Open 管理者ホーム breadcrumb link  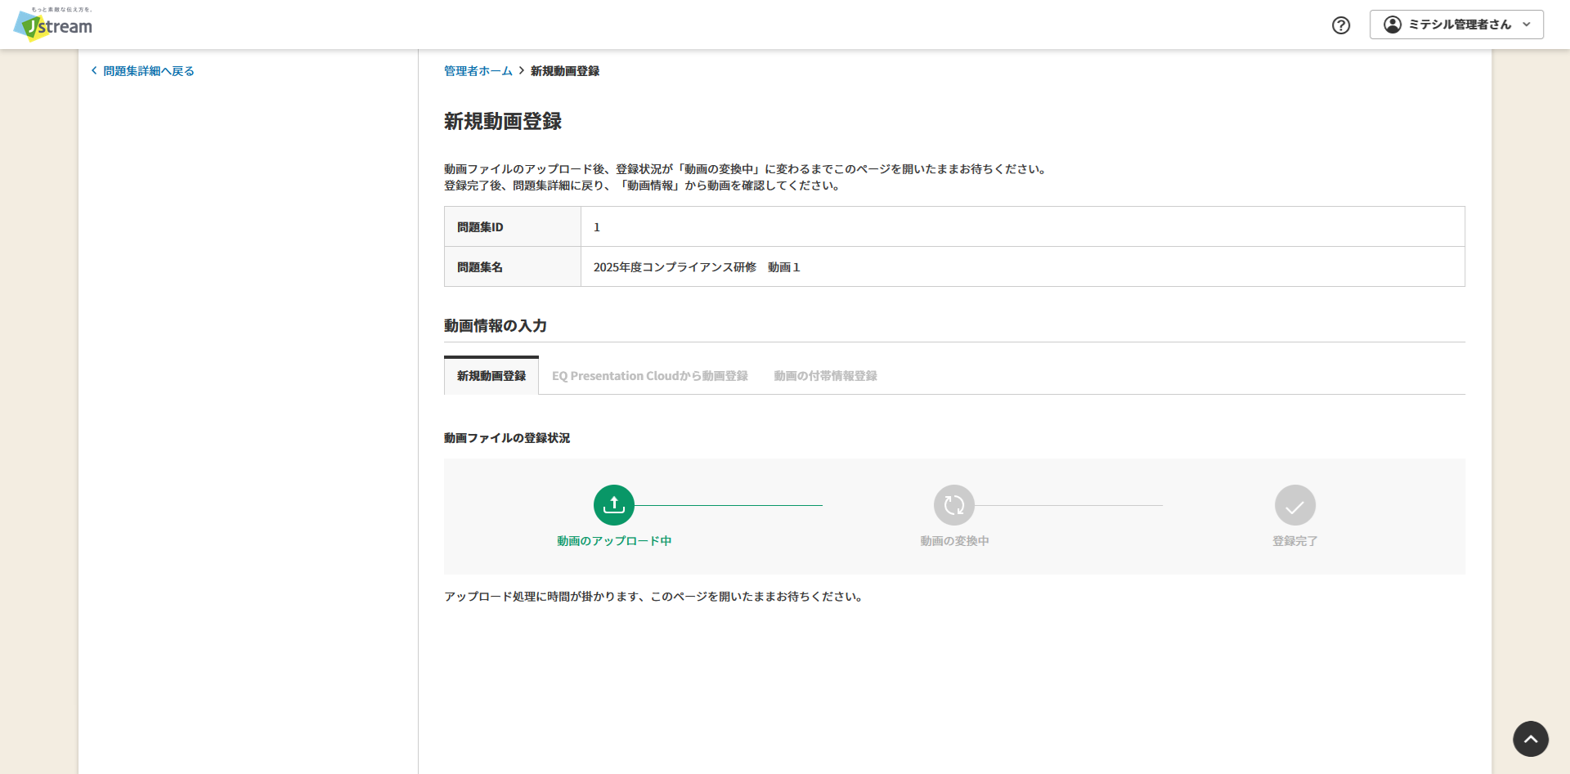[478, 71]
